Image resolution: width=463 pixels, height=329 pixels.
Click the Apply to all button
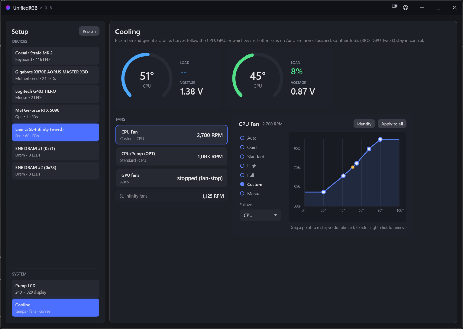(x=392, y=124)
